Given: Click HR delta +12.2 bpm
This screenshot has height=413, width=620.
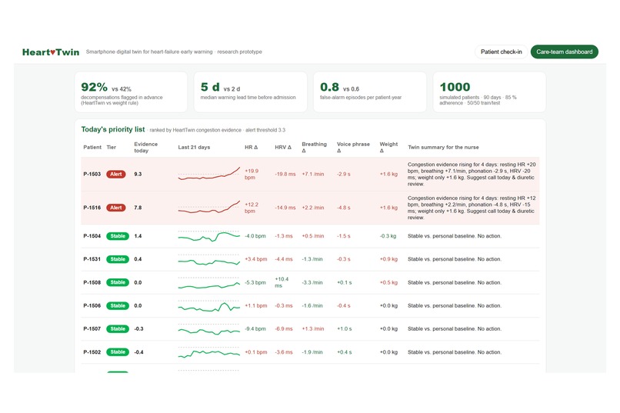Looking at the screenshot, I should pyautogui.click(x=252, y=208).
